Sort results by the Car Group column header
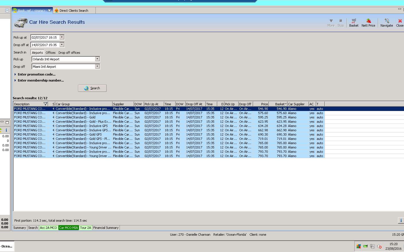This screenshot has height=252, width=404. (x=84, y=104)
